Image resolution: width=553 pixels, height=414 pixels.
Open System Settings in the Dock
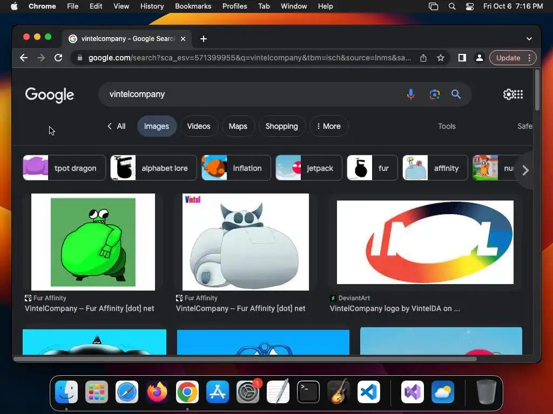[248, 392]
